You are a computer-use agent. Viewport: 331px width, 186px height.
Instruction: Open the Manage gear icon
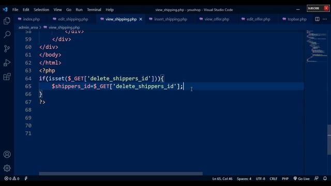pos(7,168)
